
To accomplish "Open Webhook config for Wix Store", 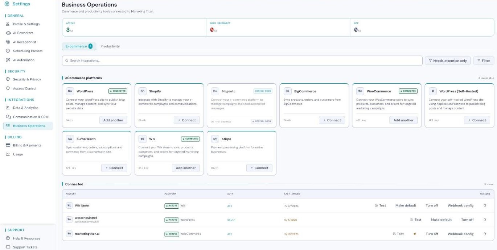I will coord(460,205).
